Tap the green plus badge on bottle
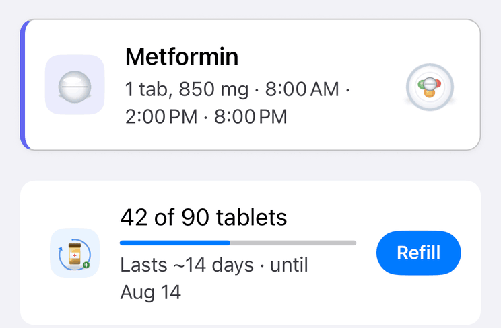The width and height of the screenshot is (501, 328). tap(86, 265)
